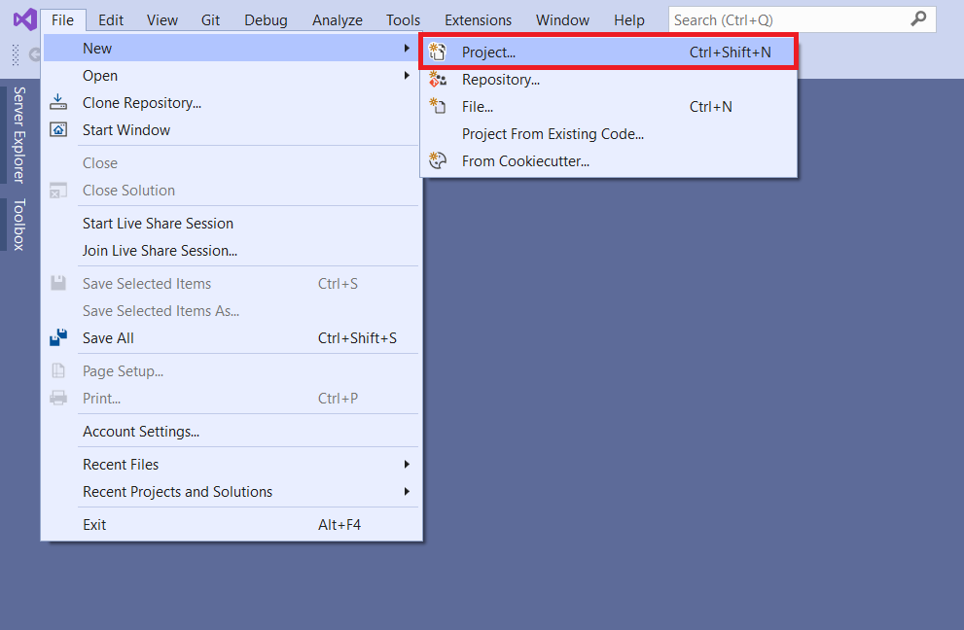Click the Close Solution icon
Image resolution: width=964 pixels, height=630 pixels.
[58, 191]
